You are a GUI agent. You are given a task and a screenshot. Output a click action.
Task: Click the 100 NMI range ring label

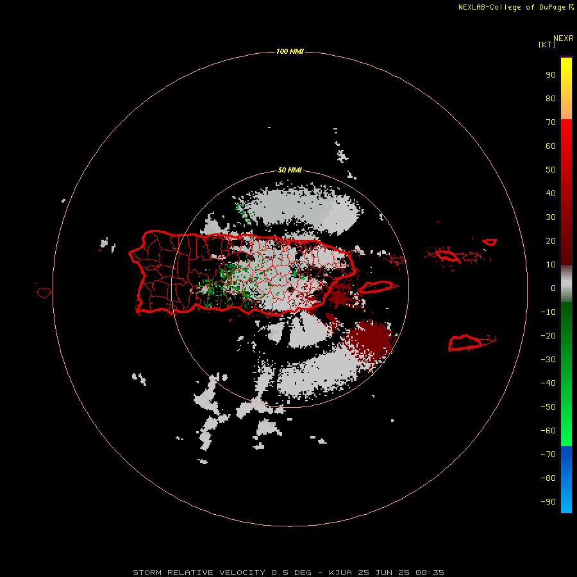pos(290,51)
